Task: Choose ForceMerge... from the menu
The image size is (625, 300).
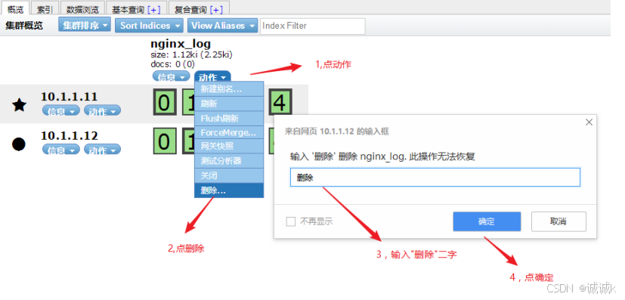Action: pos(229,132)
